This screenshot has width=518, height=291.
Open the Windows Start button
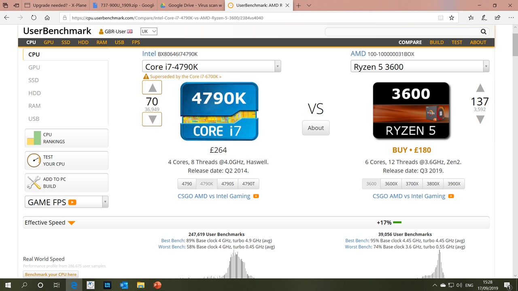click(8, 285)
